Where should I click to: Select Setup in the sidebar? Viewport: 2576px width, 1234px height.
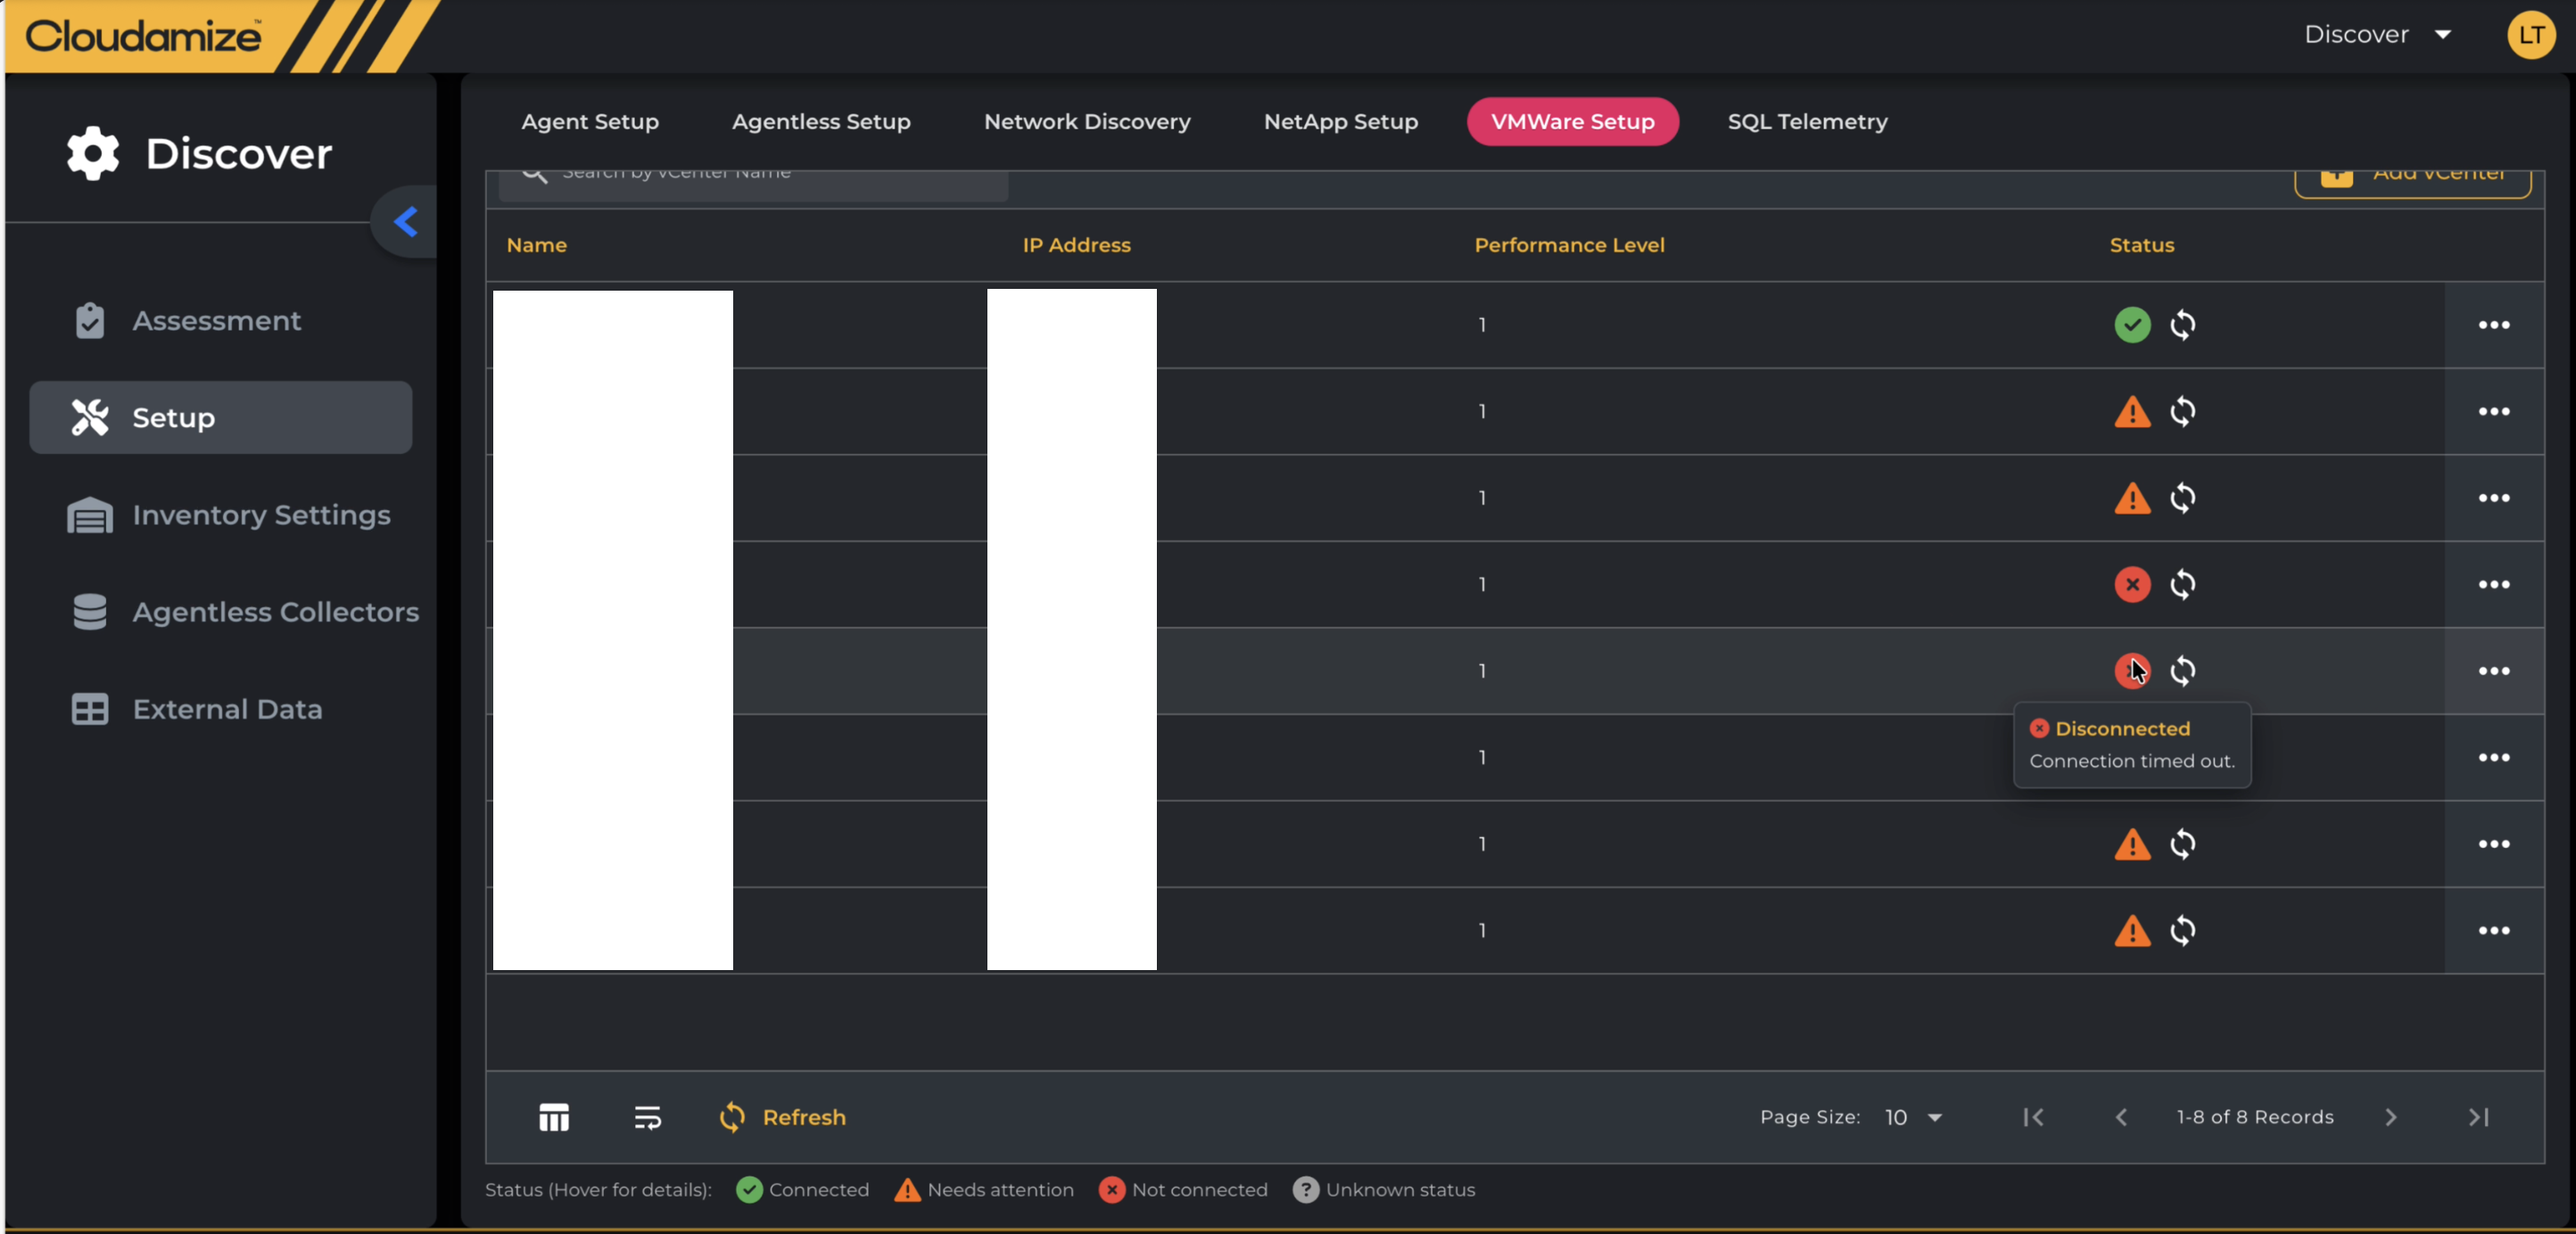pyautogui.click(x=220, y=417)
